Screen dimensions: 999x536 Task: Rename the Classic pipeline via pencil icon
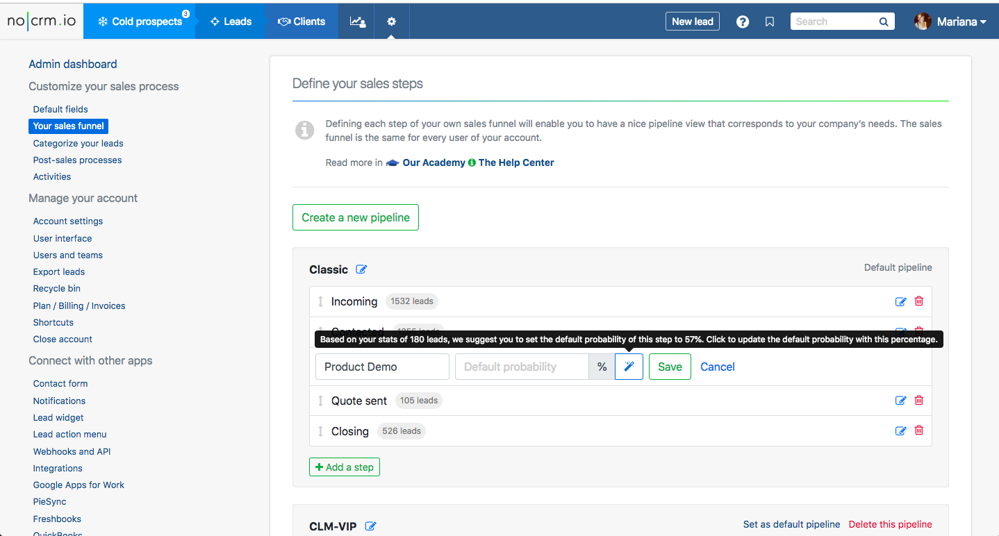point(361,269)
